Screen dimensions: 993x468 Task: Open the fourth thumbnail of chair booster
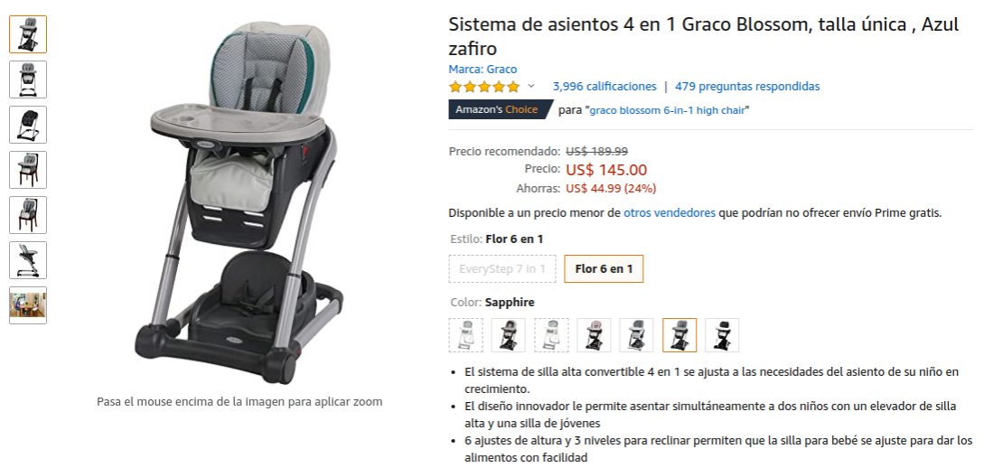click(28, 170)
